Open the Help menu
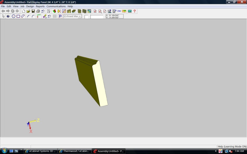Viewport: 247px width, 154px height. click(x=70, y=6)
